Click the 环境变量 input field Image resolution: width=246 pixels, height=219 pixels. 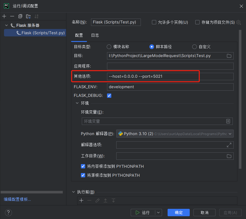click(x=157, y=121)
